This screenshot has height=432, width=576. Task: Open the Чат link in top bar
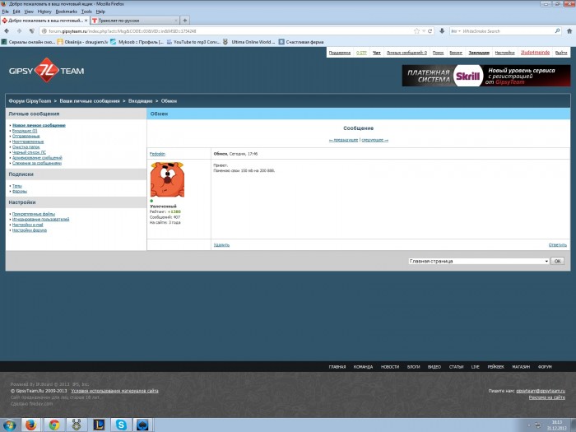[377, 53]
